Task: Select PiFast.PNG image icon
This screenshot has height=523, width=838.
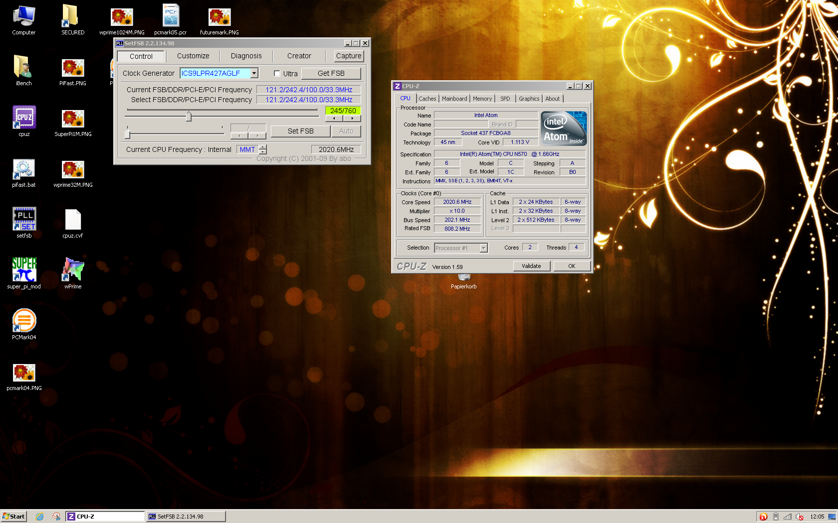Action: pos(73,71)
